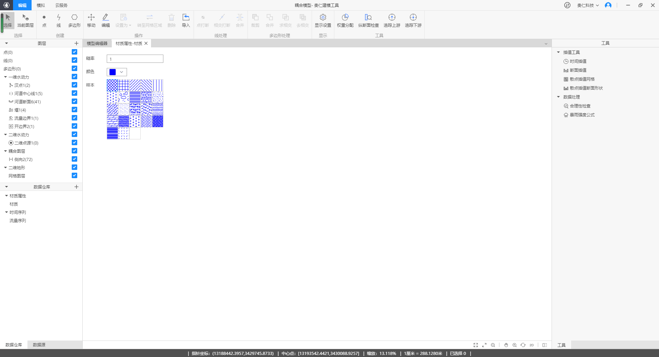Collapse the 二维地形 group
Image resolution: width=659 pixels, height=357 pixels.
(x=5, y=168)
